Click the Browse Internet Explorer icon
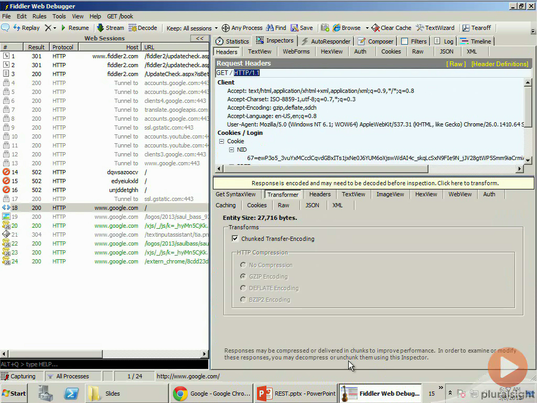The image size is (537, 403). [x=337, y=28]
